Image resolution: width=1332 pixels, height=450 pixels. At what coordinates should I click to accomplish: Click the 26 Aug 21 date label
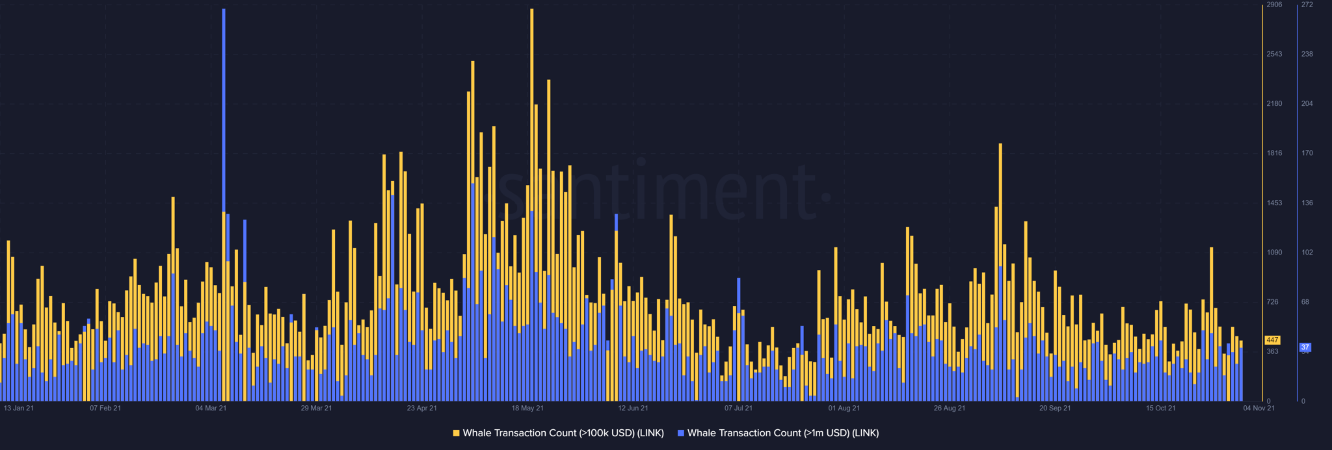950,408
